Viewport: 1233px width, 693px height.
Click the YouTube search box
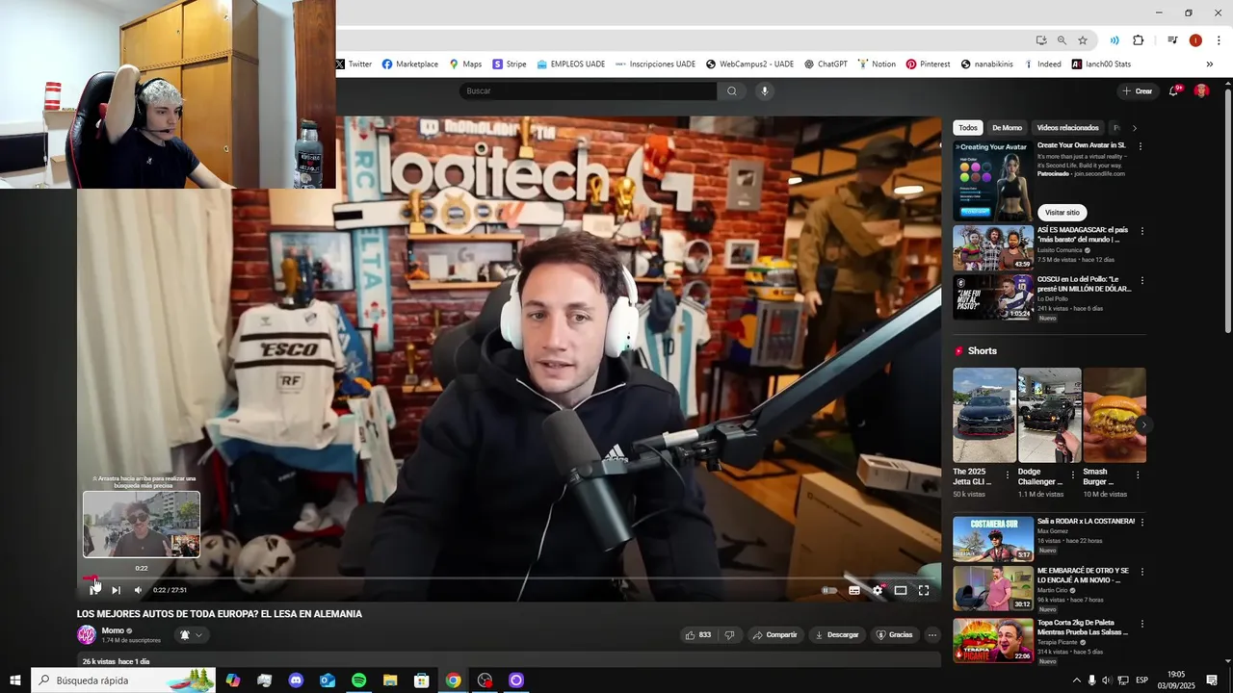588,91
